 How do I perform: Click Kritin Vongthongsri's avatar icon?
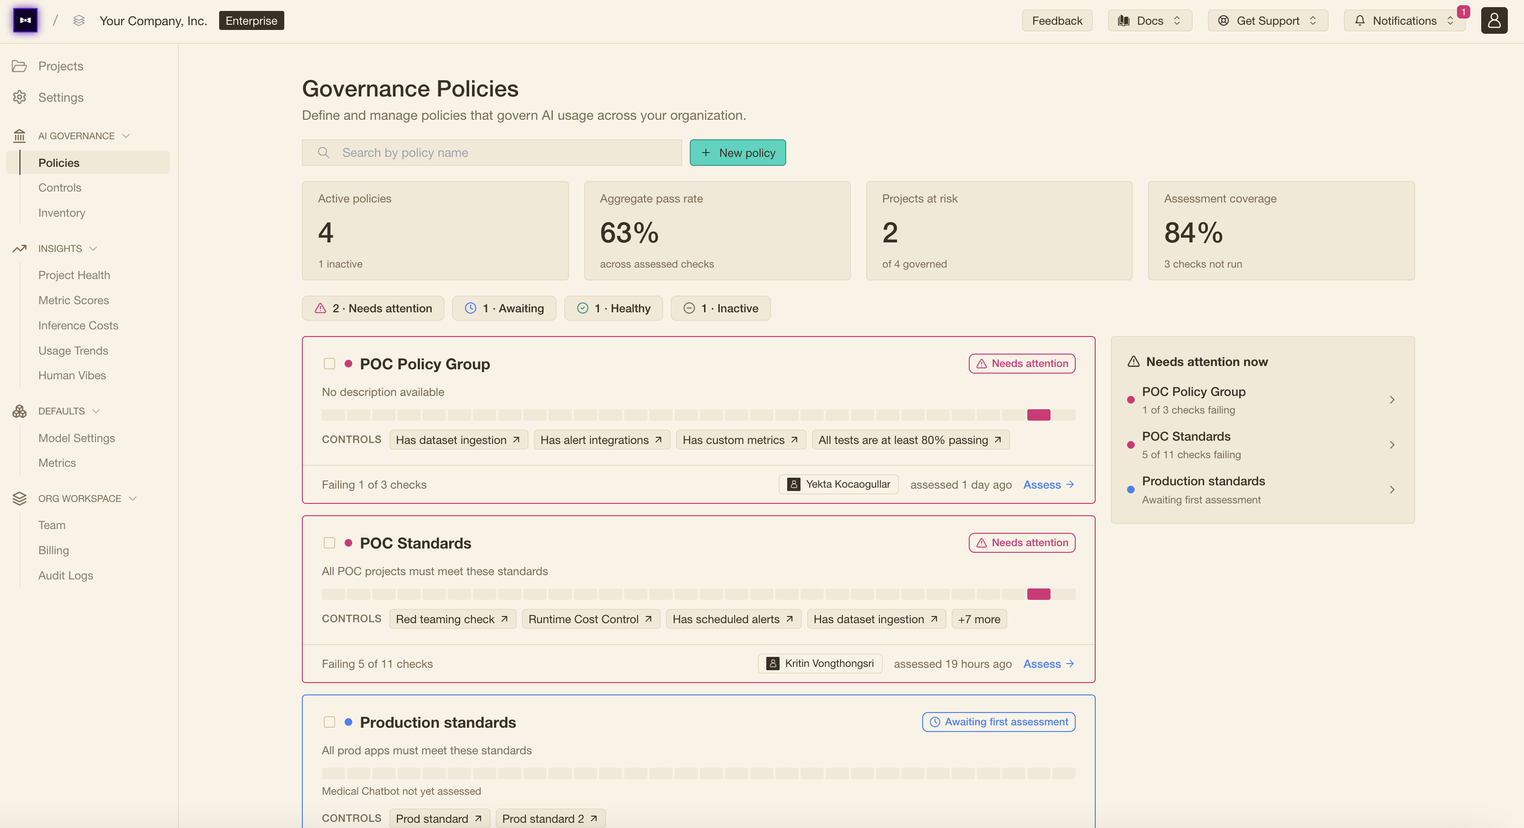coord(772,663)
